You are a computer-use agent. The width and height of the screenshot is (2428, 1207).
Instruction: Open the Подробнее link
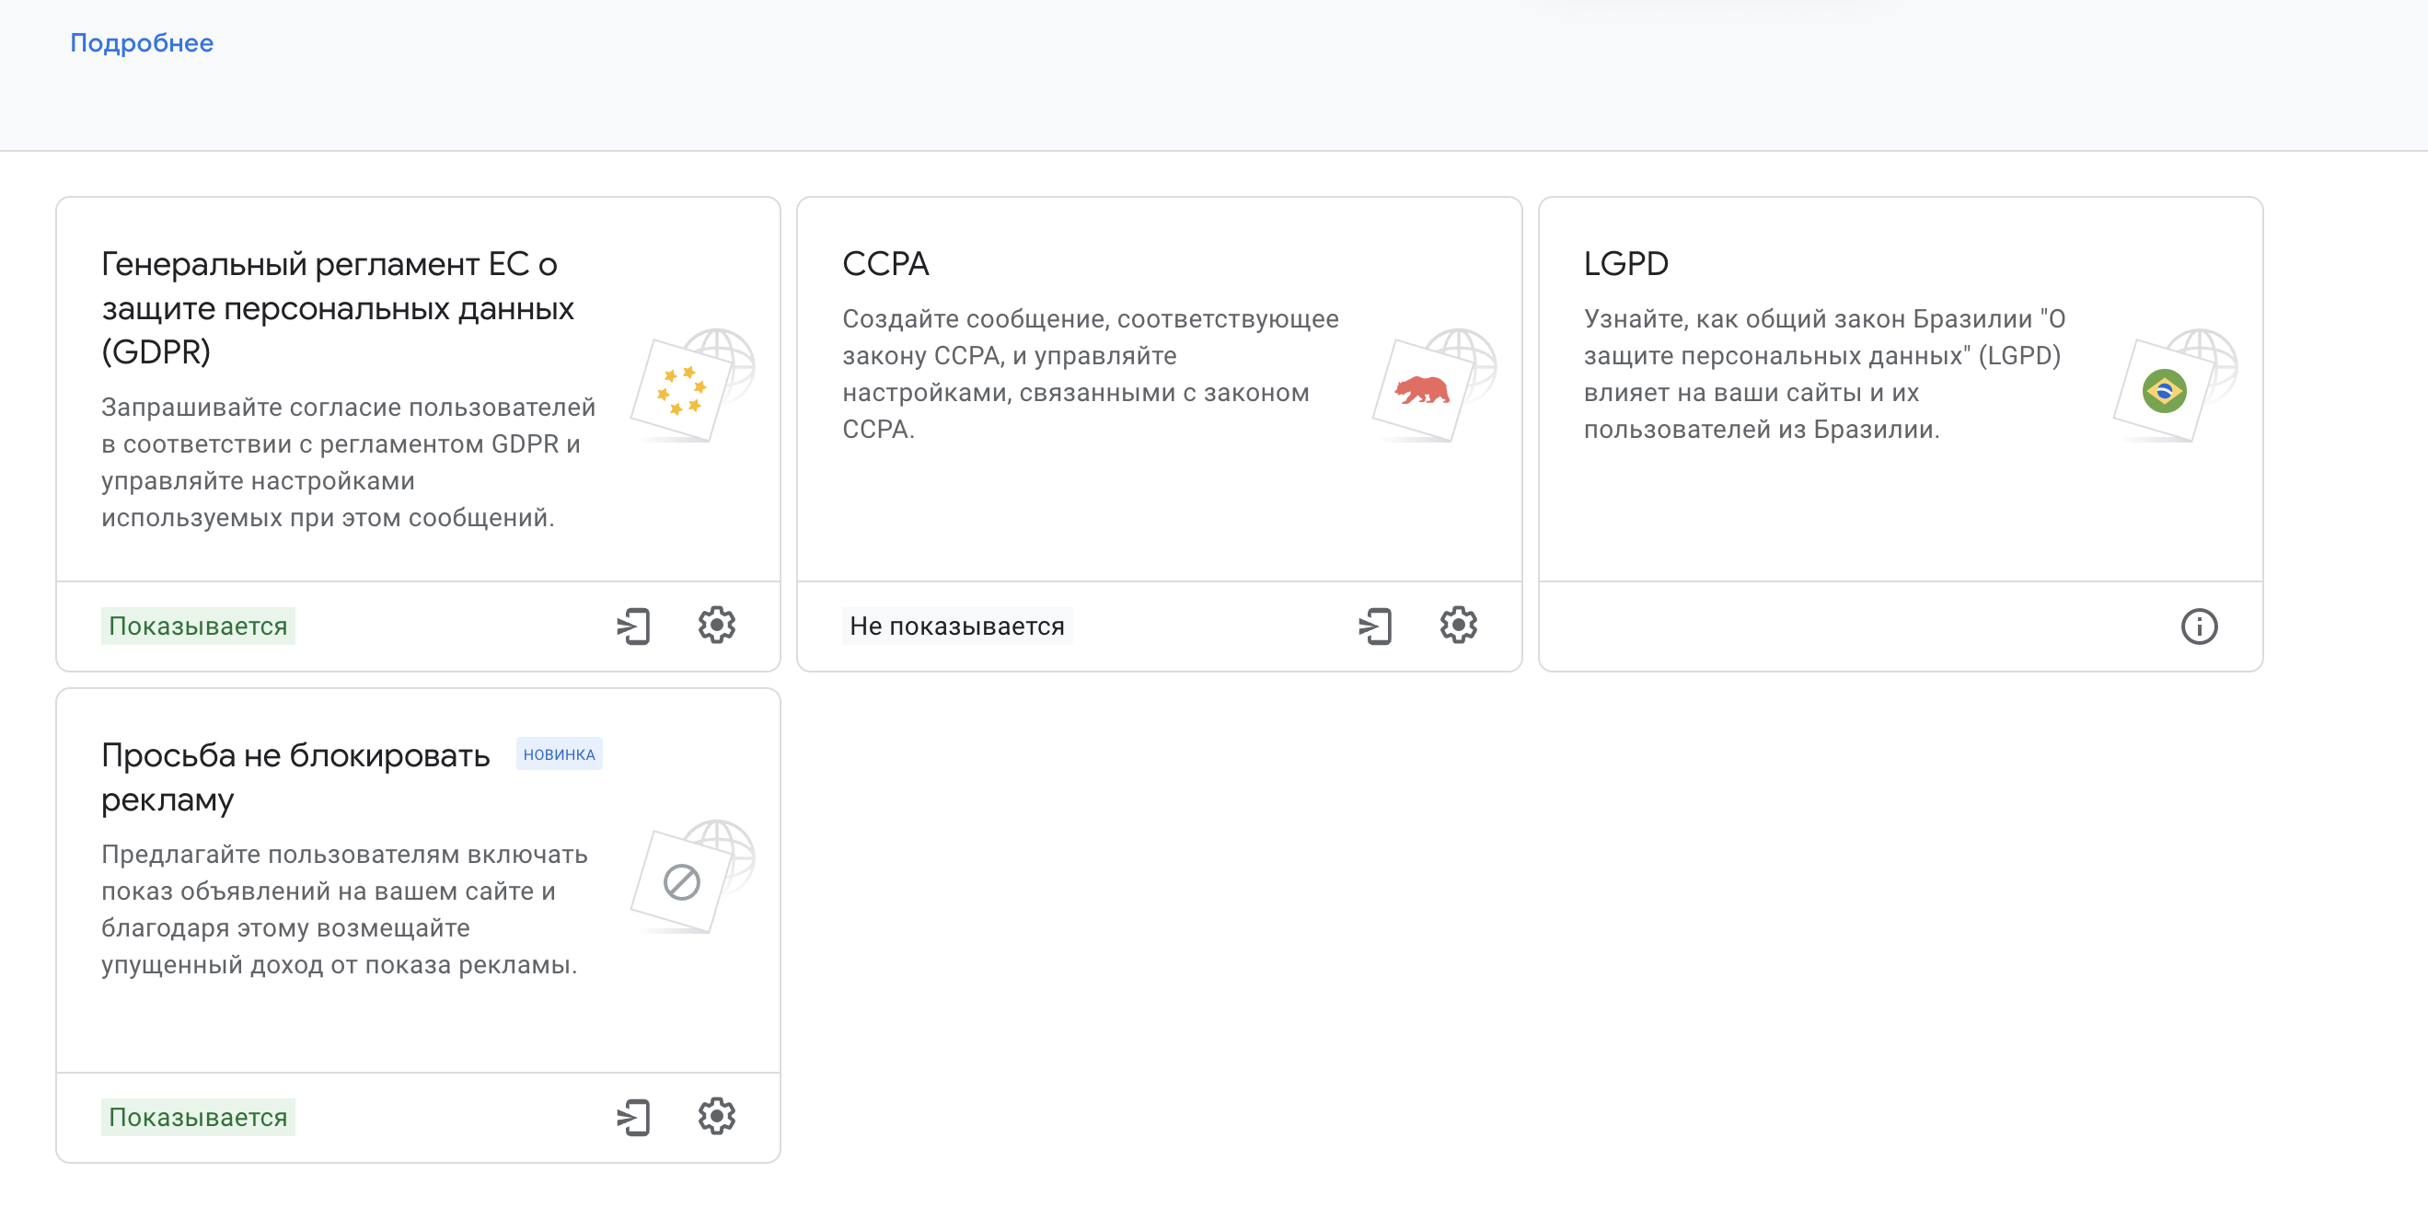142,43
